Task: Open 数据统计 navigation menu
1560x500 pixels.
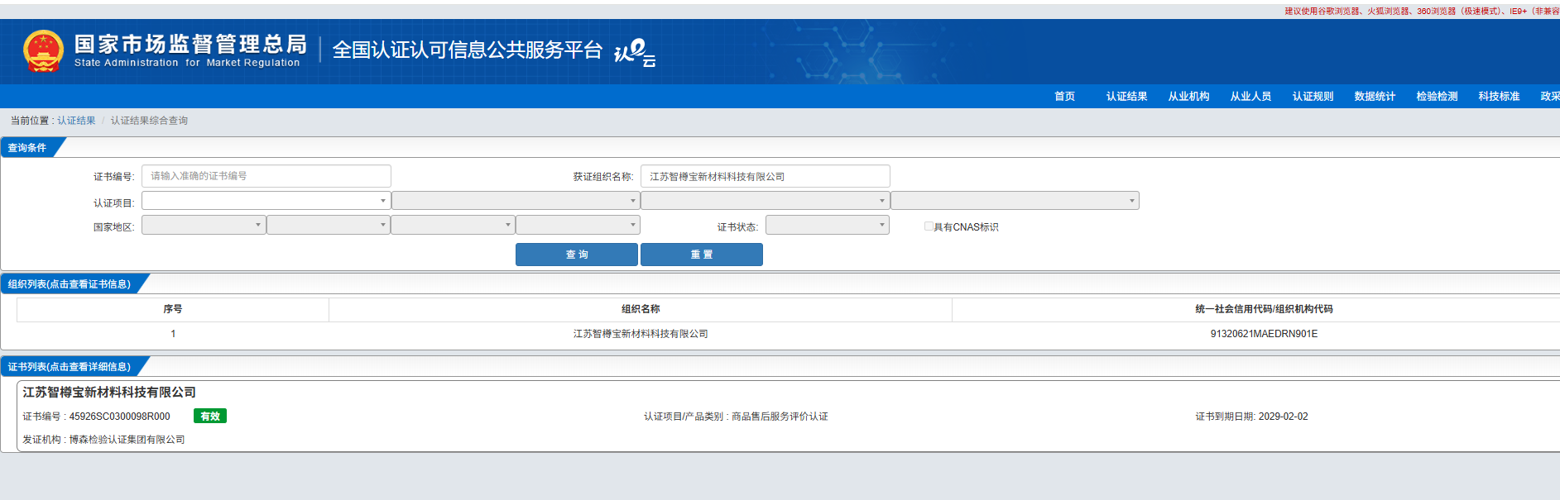Action: tap(1375, 97)
